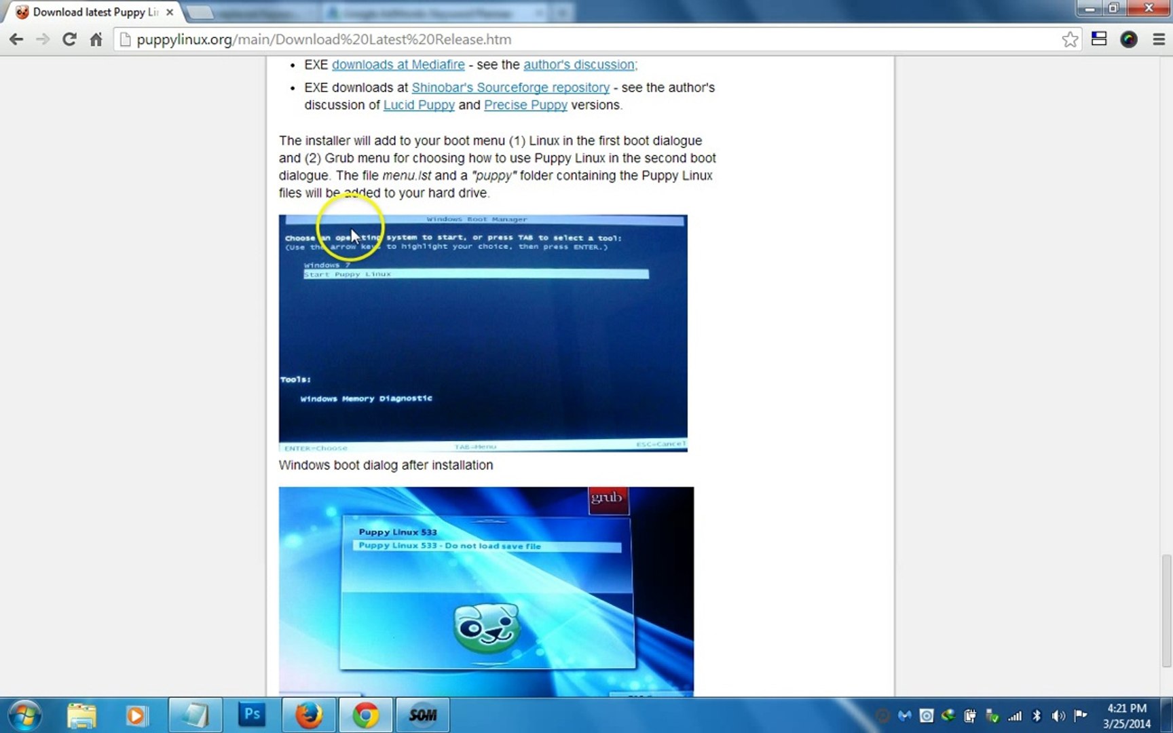
Task: Click the Grub Puppy Linux 533 menu image
Action: coord(486,591)
